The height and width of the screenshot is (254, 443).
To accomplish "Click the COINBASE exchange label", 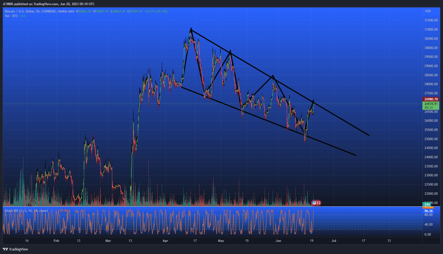I will 49,11.
